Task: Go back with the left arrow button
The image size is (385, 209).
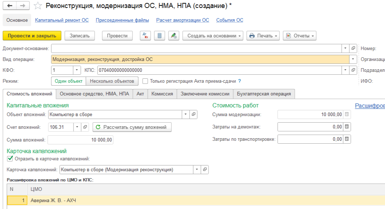Action: coord(9,6)
